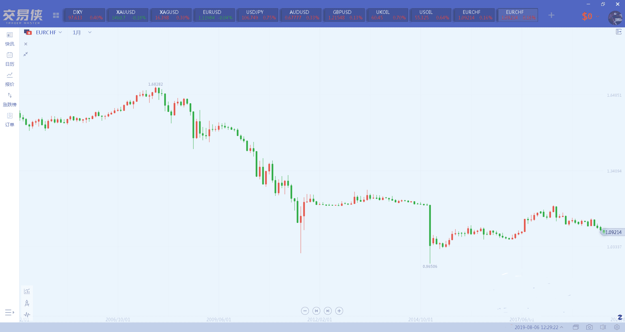This screenshot has height=332, width=625.
Task: Expand the bottom-left sidebar menu
Action: pos(10,312)
